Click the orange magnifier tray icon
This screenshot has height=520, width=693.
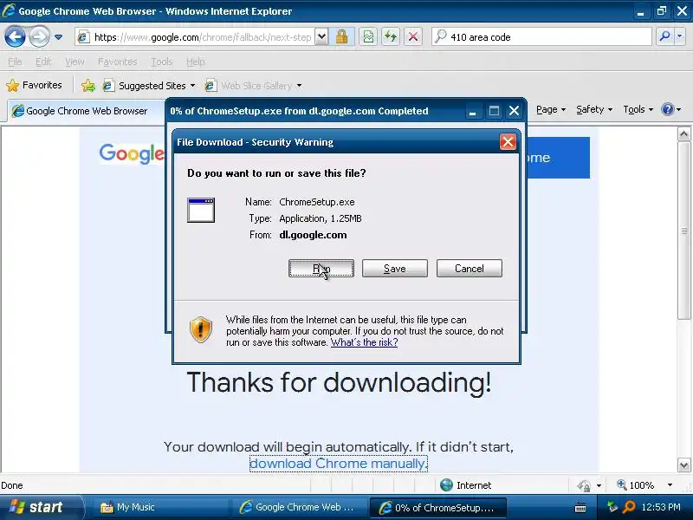point(629,507)
